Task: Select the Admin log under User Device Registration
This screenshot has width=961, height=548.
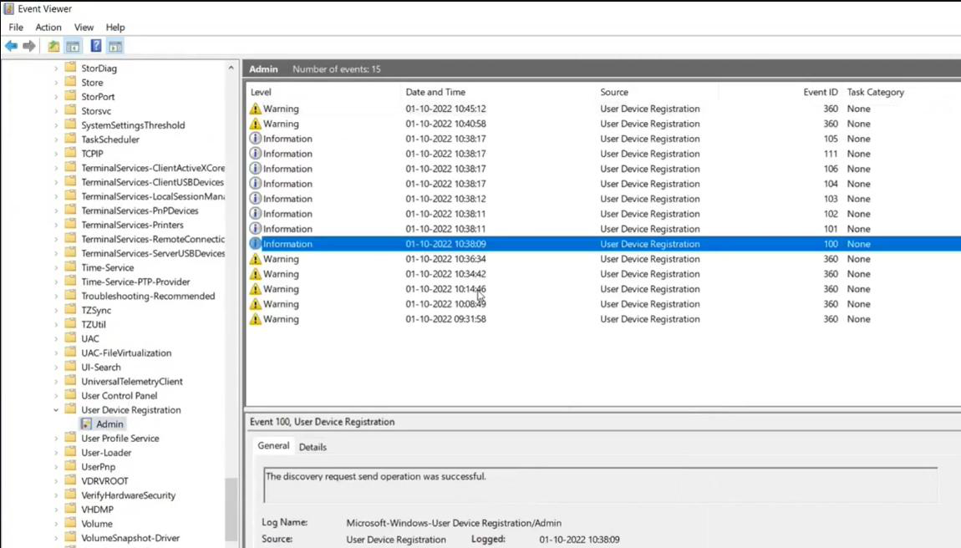Action: pos(109,424)
